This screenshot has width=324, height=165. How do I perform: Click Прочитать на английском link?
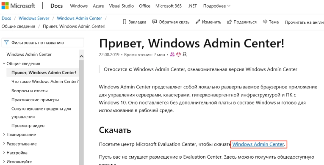point(304,22)
